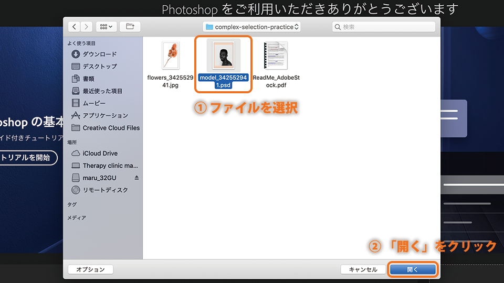The image size is (504, 283).
Task: Click the 場所 sidebar heading
Action: [72, 142]
